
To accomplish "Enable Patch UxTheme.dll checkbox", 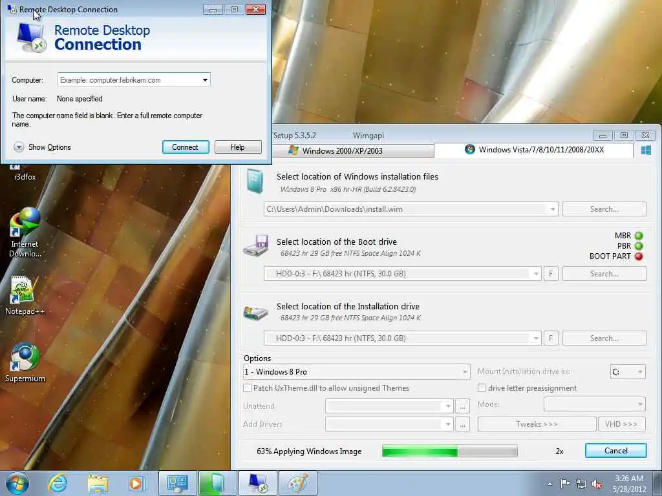I will pyautogui.click(x=248, y=388).
